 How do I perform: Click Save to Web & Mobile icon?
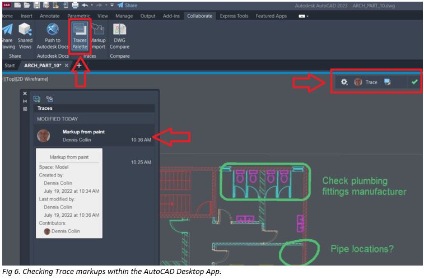(x=66, y=5)
